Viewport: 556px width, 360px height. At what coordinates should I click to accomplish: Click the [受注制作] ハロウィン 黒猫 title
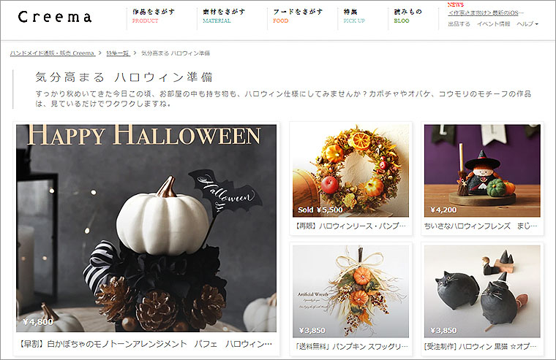(x=481, y=346)
